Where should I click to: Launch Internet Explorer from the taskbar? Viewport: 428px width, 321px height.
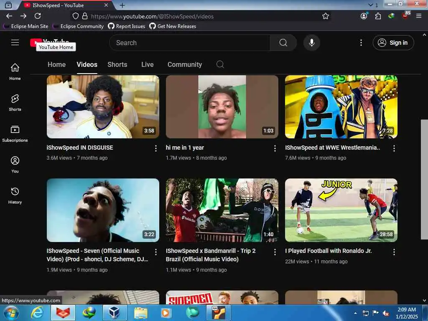click(37, 313)
